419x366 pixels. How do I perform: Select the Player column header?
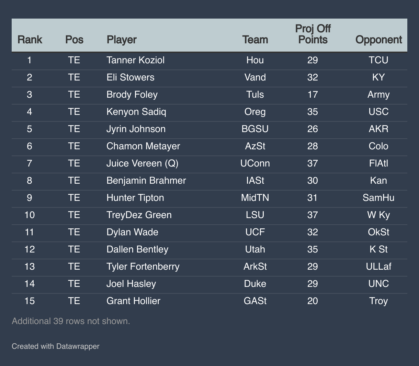pyautogui.click(x=122, y=40)
